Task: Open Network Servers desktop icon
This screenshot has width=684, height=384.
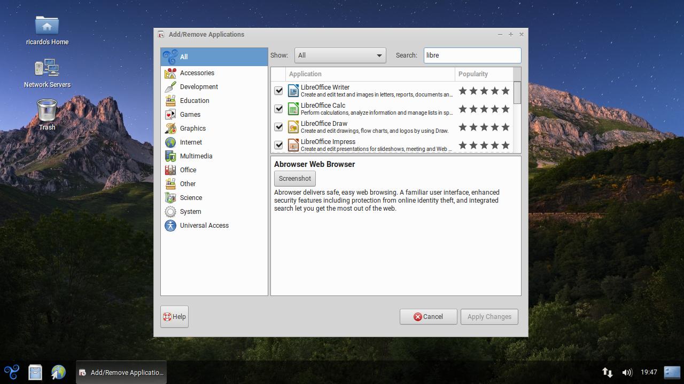Action: 47,73
